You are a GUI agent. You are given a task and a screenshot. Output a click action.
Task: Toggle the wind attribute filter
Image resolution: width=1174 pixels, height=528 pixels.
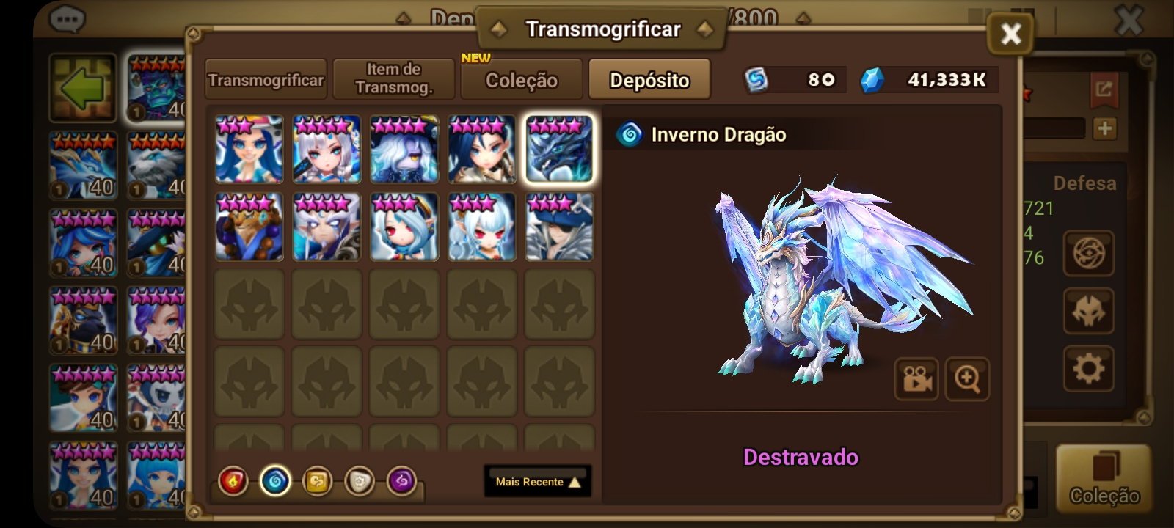[x=317, y=482]
